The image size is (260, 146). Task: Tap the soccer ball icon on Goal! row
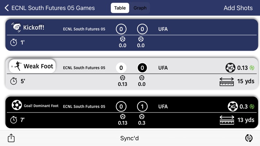(17, 105)
